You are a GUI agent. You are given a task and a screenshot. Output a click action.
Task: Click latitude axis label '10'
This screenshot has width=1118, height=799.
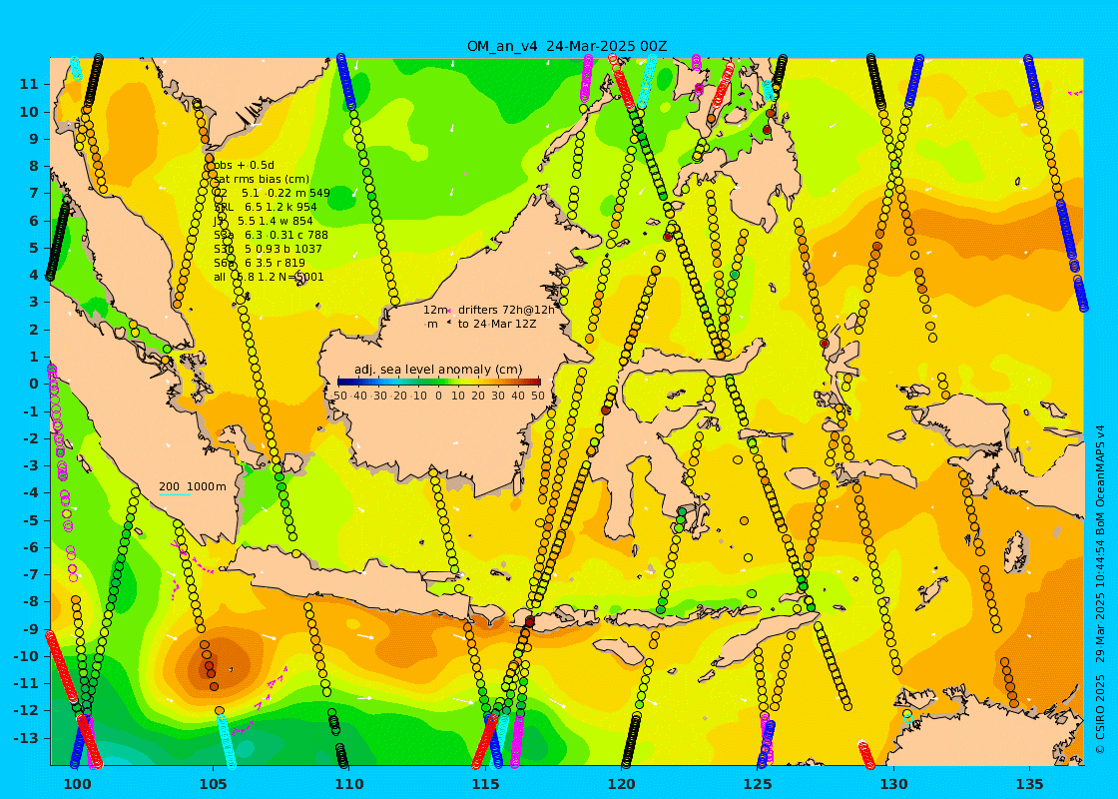coord(29,111)
